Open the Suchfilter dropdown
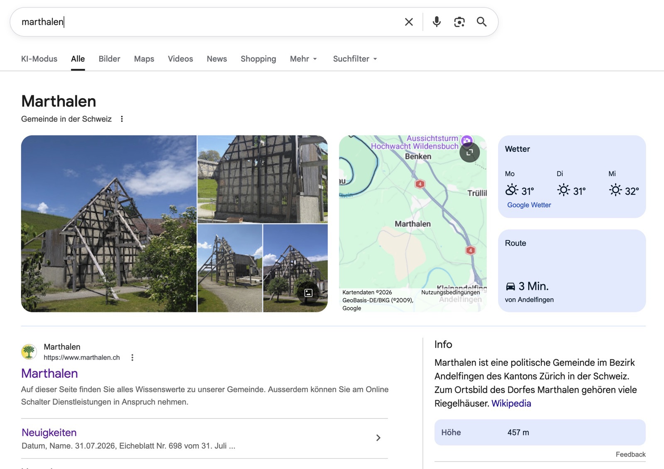Image resolution: width=664 pixels, height=469 pixels. tap(355, 59)
